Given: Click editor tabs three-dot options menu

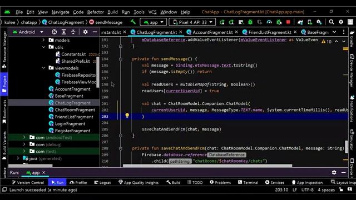Looking at the screenshot, I should 344,32.
